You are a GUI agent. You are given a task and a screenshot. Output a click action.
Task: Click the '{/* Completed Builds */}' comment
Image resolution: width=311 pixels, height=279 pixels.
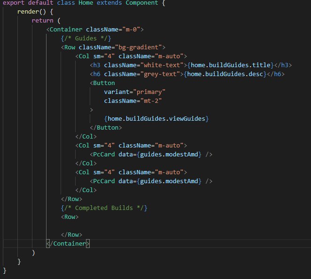coord(104,208)
